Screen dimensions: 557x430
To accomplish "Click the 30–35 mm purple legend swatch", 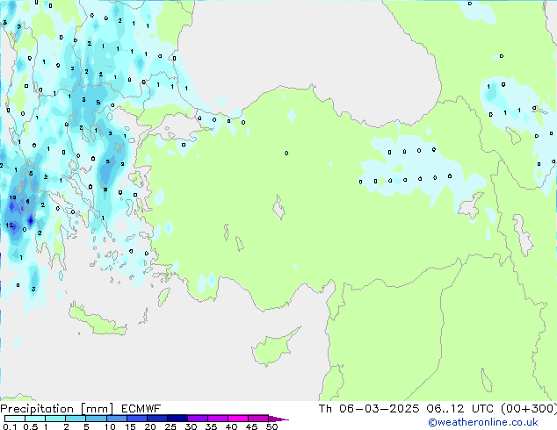I will 198,419.
